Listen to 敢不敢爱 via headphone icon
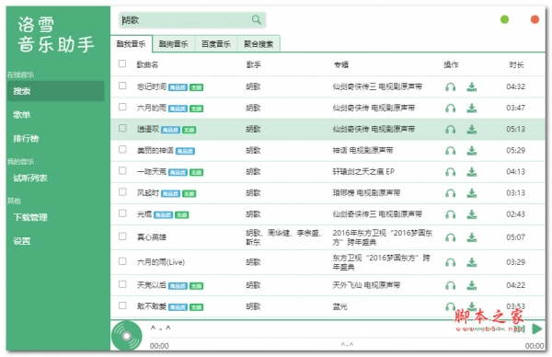This screenshot has width=552, height=357. pyautogui.click(x=450, y=306)
